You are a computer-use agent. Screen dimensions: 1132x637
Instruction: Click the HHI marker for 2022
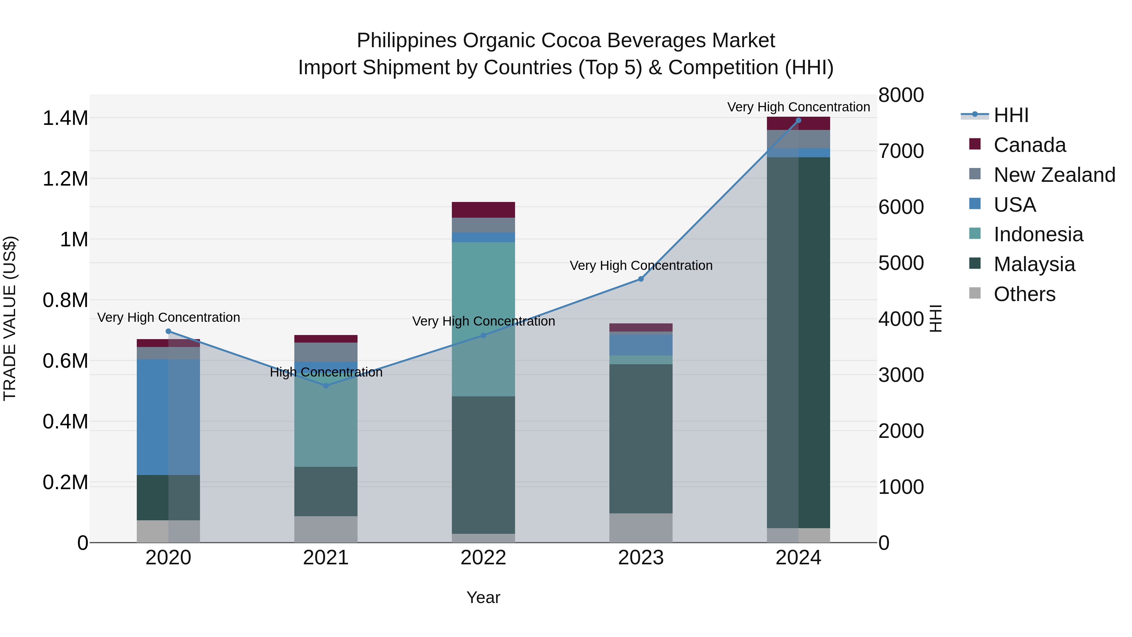pos(483,335)
